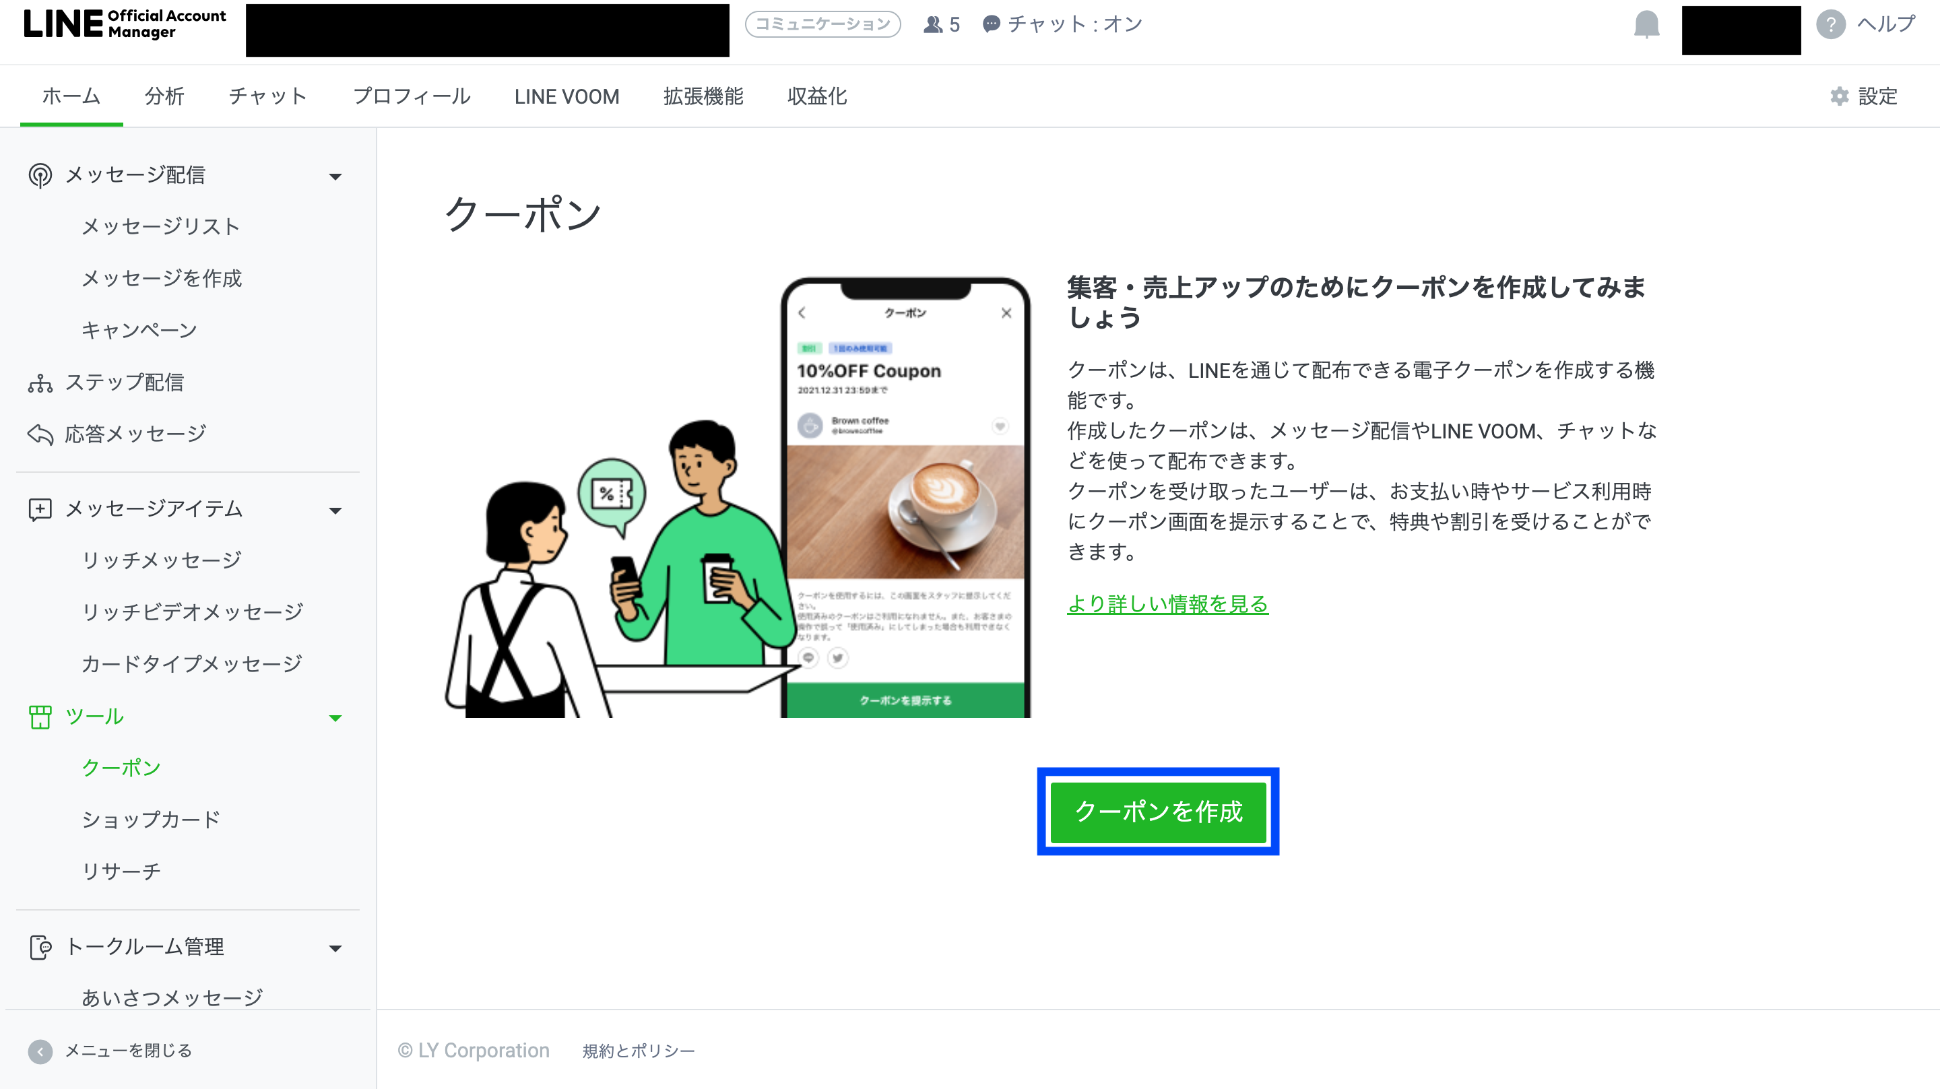Click the settings gear icon

point(1839,96)
